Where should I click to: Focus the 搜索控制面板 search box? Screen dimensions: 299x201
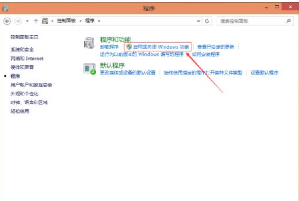click(250, 21)
